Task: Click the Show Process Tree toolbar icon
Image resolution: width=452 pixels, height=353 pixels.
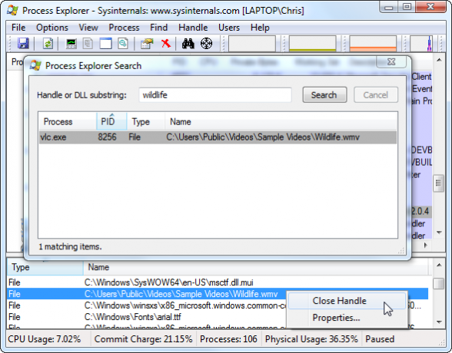Action: pos(88,44)
